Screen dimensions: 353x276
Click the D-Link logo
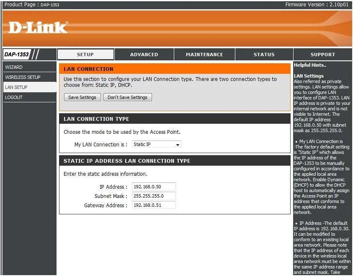pos(38,28)
